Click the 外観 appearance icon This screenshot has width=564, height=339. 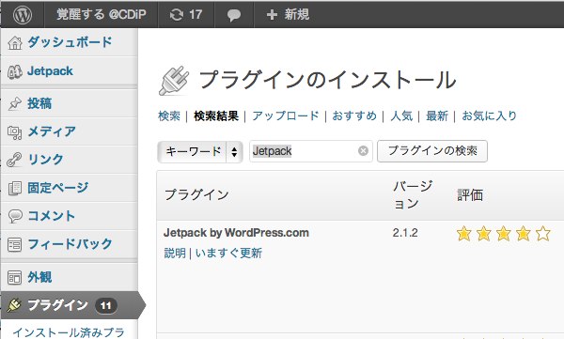[x=15, y=278]
